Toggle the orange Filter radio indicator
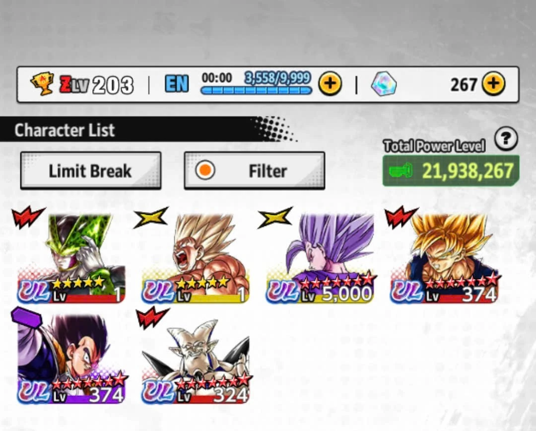 point(205,170)
